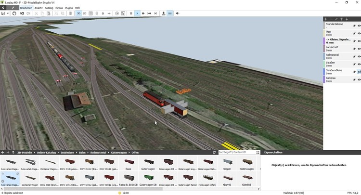Toggle the track display icon
Image resolution: width=361 pixels, height=195 pixels.
170,13
